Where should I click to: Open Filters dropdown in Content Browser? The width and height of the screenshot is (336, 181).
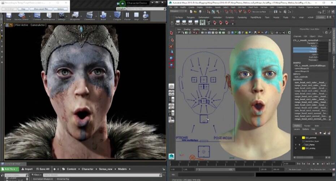click(x=36, y=175)
